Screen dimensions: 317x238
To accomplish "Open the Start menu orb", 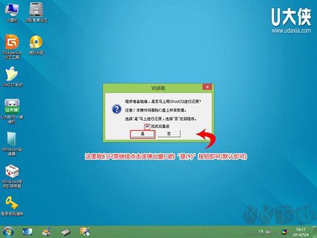I will click(x=8, y=232).
